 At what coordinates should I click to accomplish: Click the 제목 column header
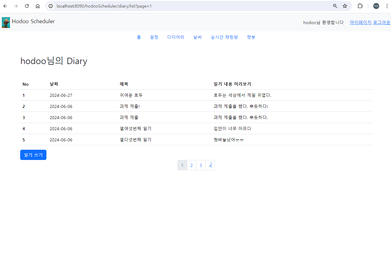point(124,84)
